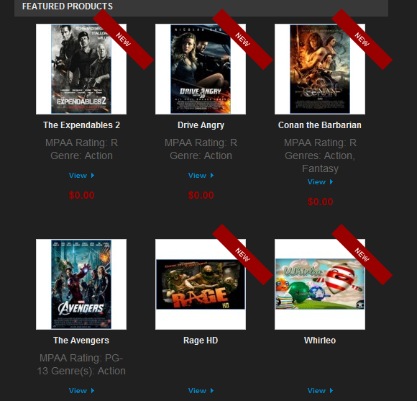Open the Drive Angry poster image
The width and height of the screenshot is (417, 401).
pyautogui.click(x=201, y=69)
